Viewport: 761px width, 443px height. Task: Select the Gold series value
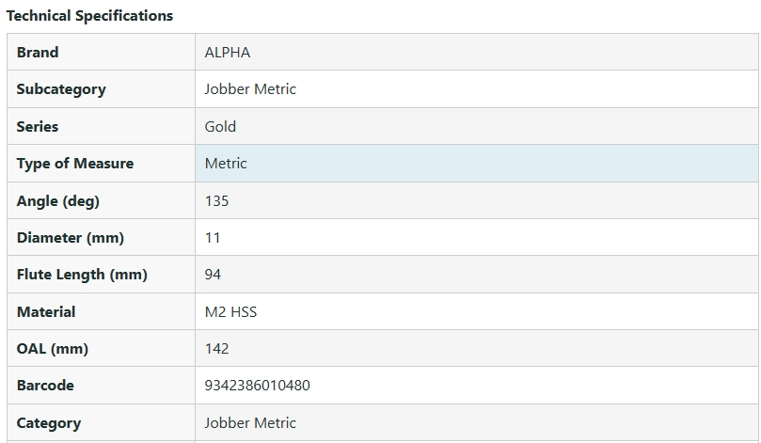click(x=220, y=126)
